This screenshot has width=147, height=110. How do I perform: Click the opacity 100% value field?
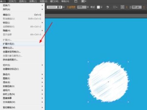(x=82, y=7)
